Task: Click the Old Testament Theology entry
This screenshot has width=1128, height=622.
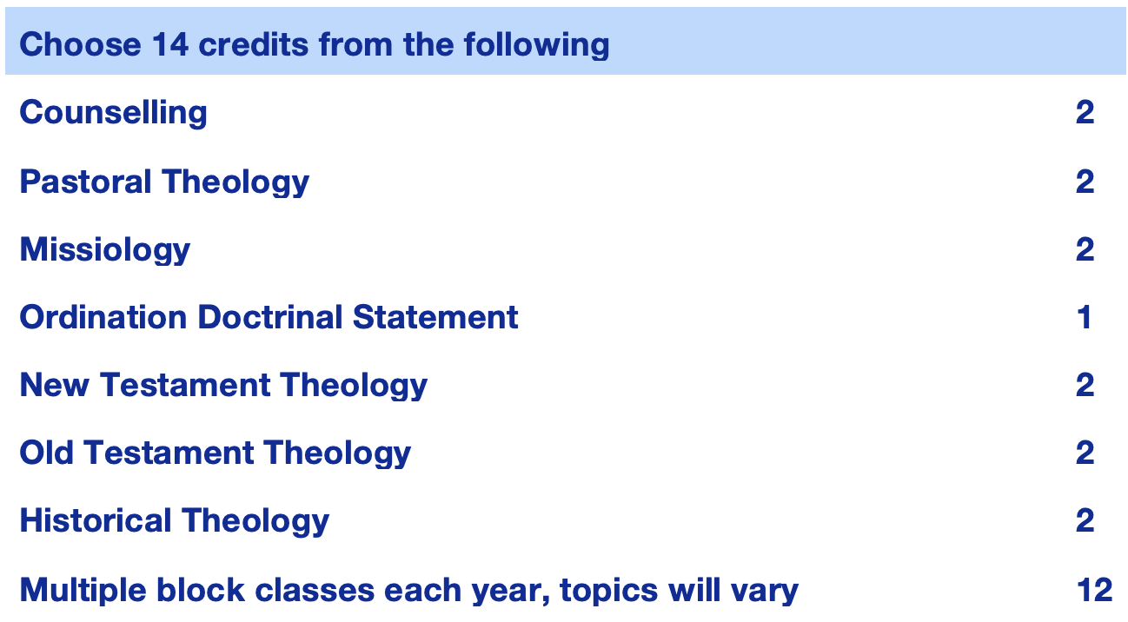Action: click(x=216, y=453)
